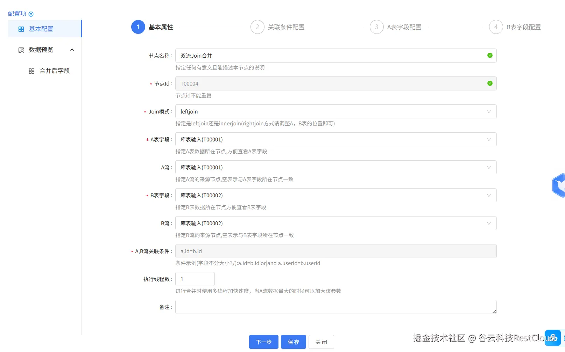Click the blue widget icon at bottom right
Viewport: 565px width, 352px height.
pyautogui.click(x=553, y=338)
